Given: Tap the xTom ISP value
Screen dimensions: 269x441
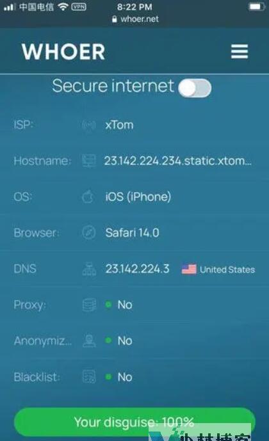Looking at the screenshot, I should pos(119,125).
